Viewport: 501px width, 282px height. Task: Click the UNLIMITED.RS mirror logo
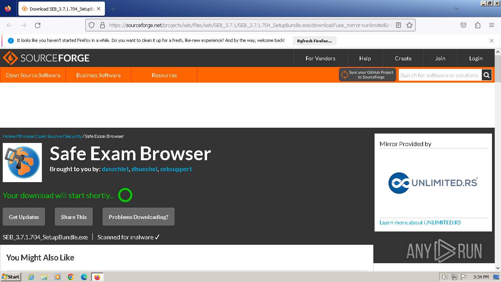click(x=433, y=183)
